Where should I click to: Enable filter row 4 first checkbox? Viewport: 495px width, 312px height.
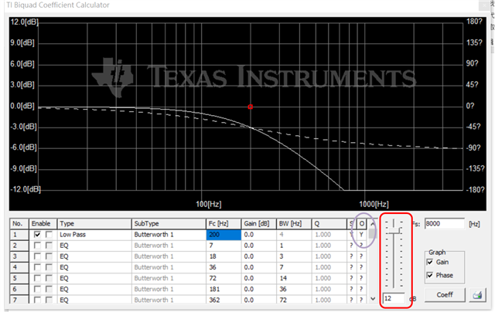[x=37, y=267]
